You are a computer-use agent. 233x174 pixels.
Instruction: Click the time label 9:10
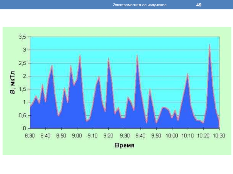(93, 135)
